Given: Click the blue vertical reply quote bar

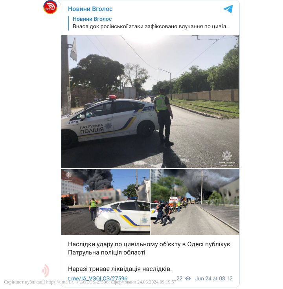Looking at the screenshot, I should (68, 23).
